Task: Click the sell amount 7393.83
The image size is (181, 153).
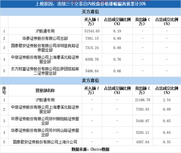Action: point(143,109)
